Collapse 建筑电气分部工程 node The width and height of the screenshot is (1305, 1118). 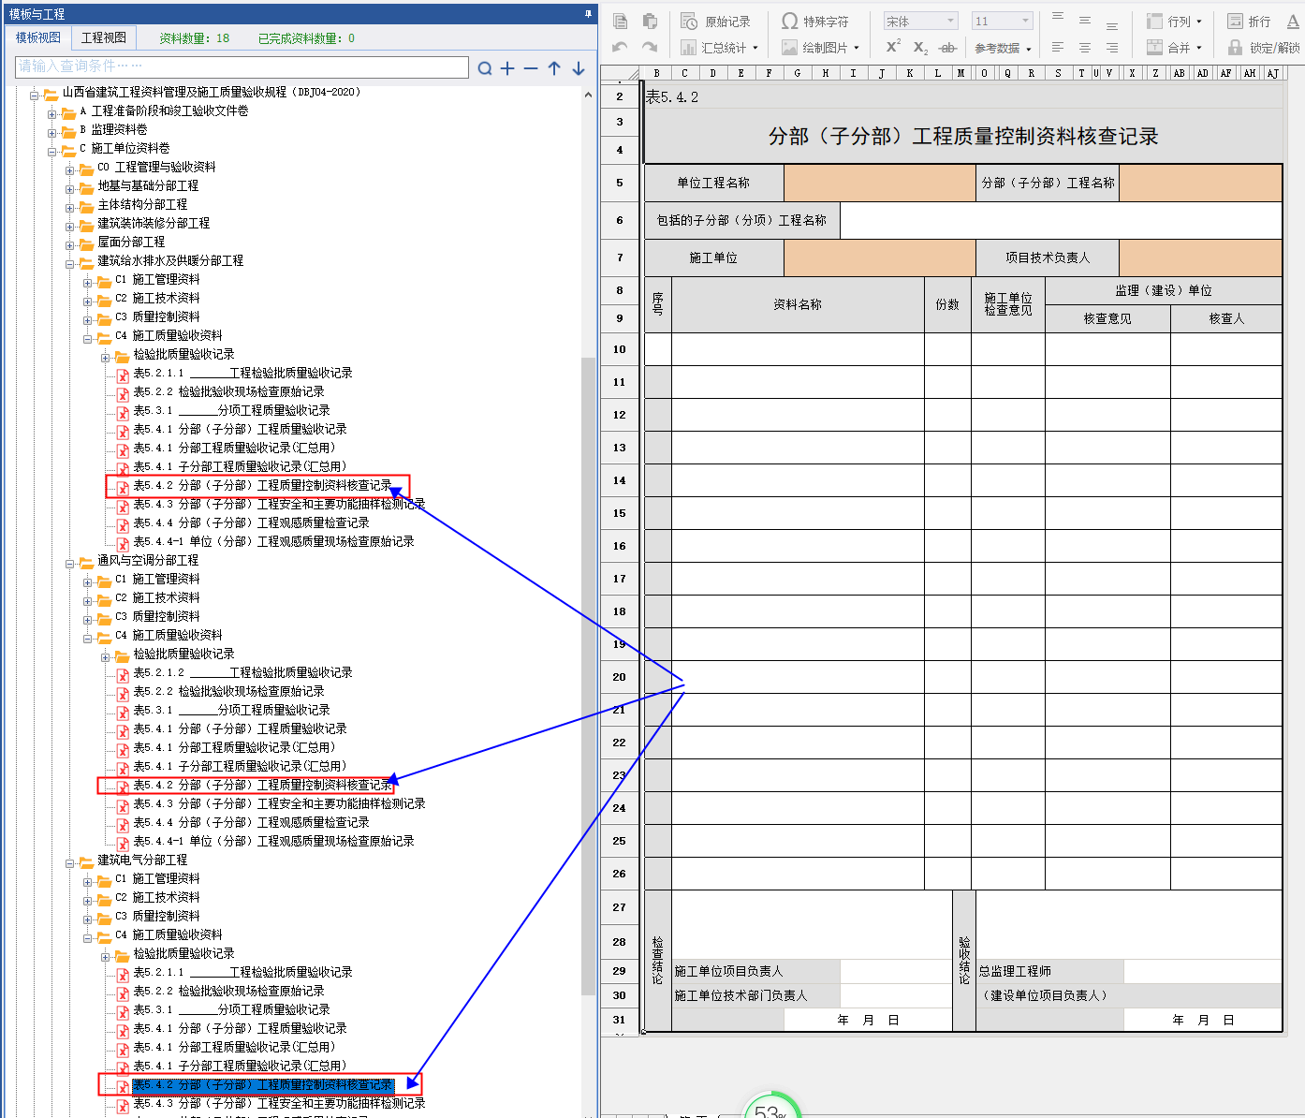[x=70, y=862]
